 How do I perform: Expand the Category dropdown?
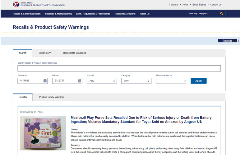(136, 81)
